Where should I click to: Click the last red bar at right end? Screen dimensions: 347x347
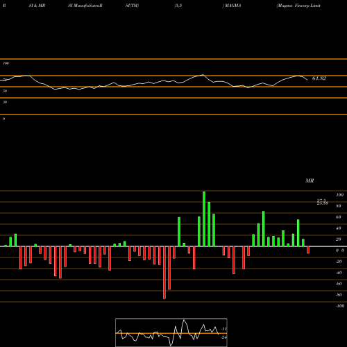tap(308, 250)
